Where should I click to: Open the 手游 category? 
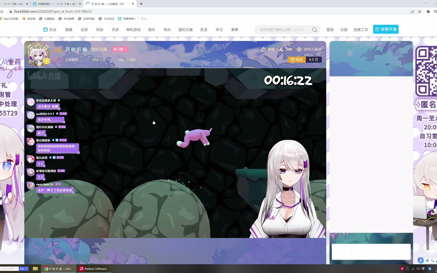point(115,30)
